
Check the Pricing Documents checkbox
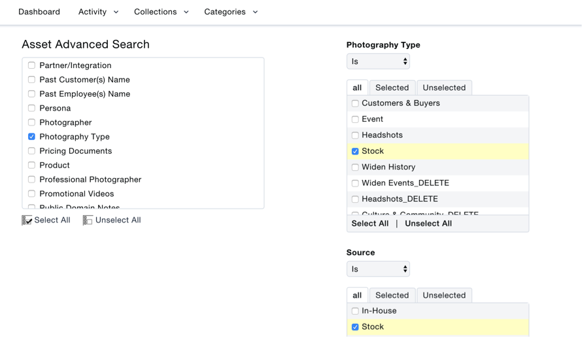(x=31, y=151)
